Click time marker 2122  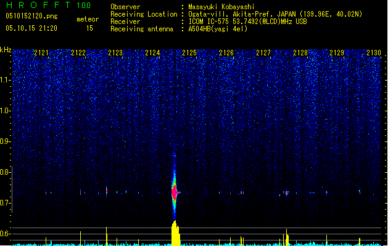(x=78, y=53)
